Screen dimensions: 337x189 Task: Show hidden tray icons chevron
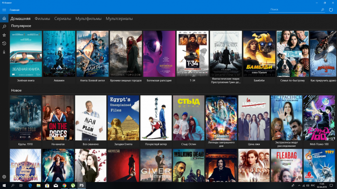click(x=299, y=186)
